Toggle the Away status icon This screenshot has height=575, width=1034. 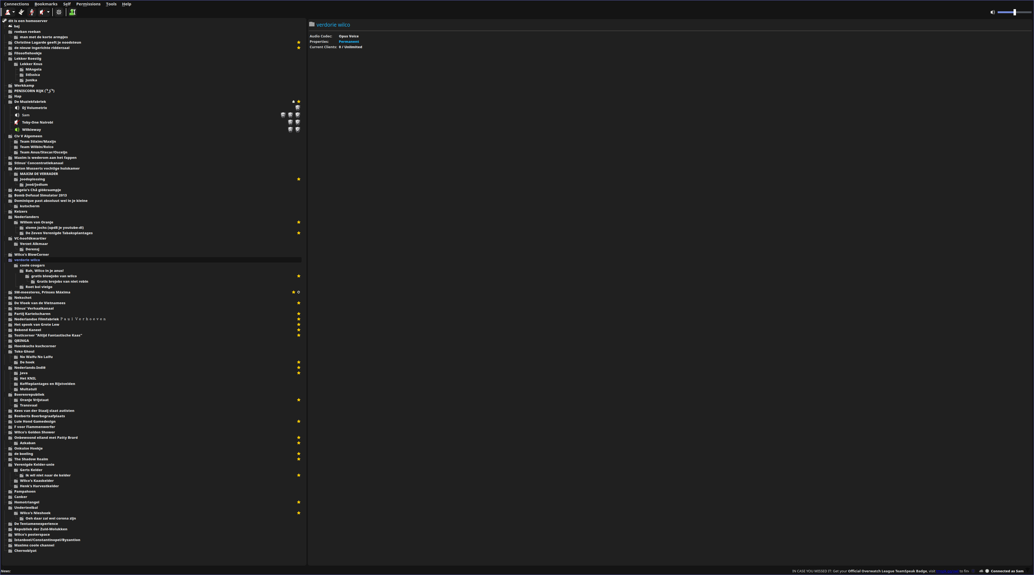click(8, 12)
